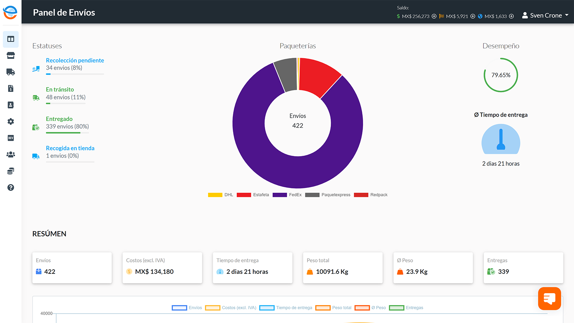The height and width of the screenshot is (323, 574).
Task: Click the En tránsito 11% progress bar
Action: [66, 103]
